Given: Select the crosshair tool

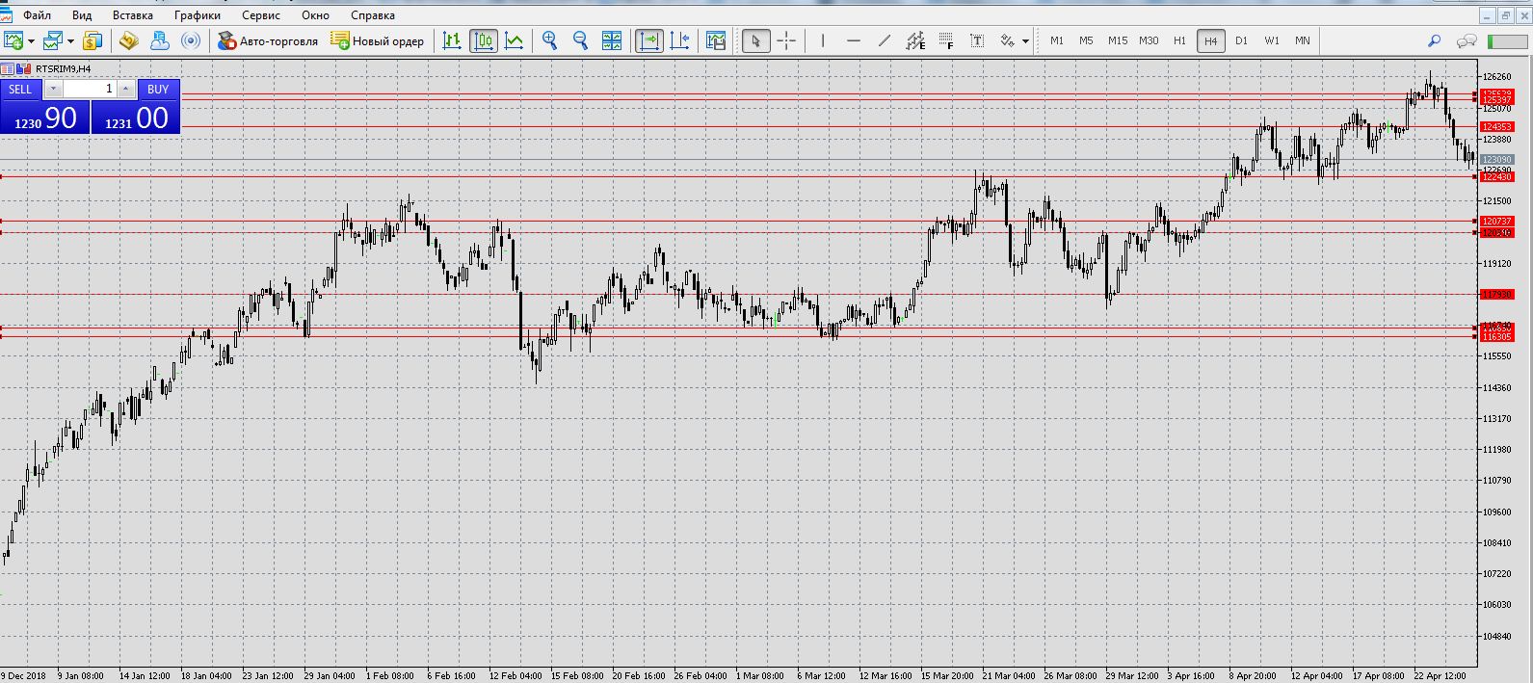Looking at the screenshot, I should click(786, 40).
